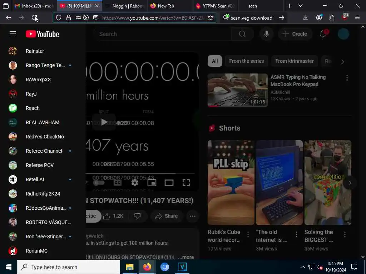
Task: Open the account avatar menu
Action: [343, 34]
